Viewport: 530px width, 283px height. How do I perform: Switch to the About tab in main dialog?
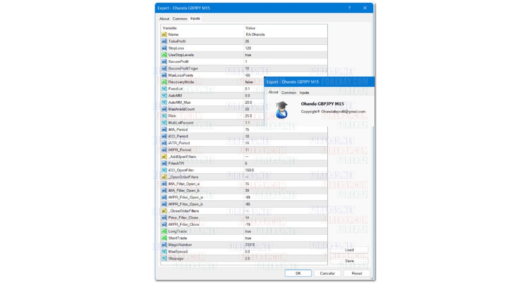(x=164, y=18)
